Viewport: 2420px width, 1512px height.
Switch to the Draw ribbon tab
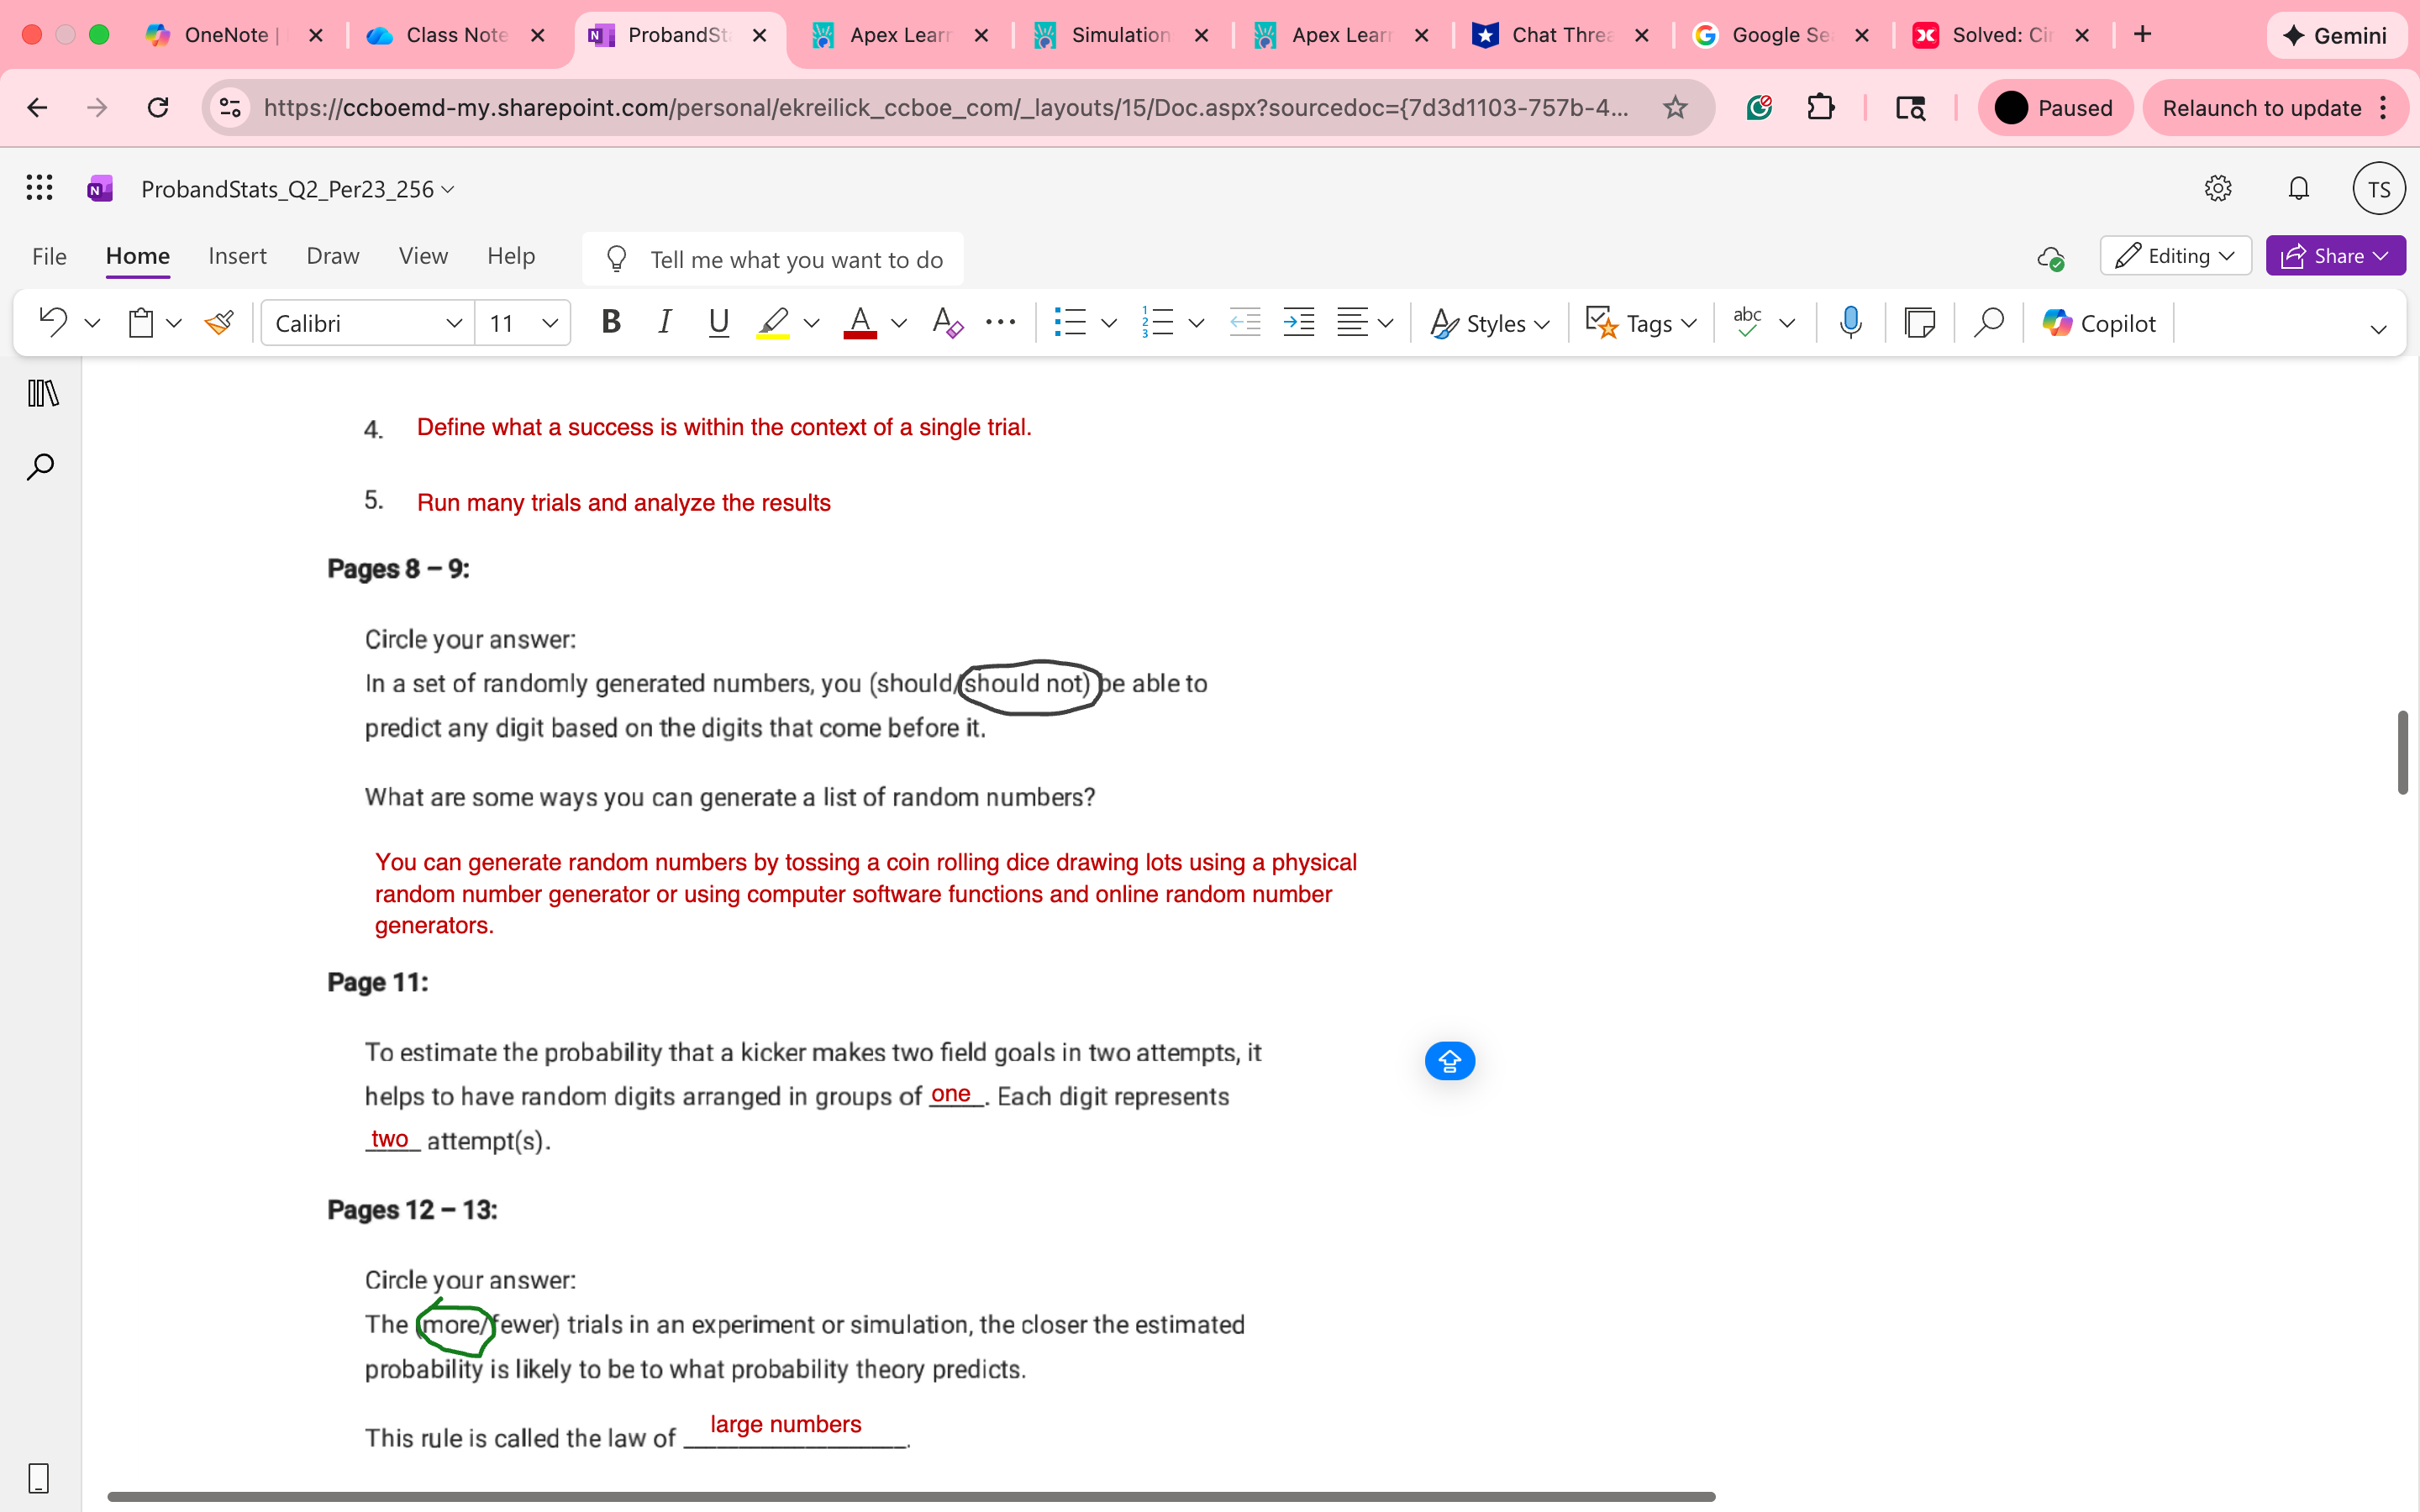332,255
